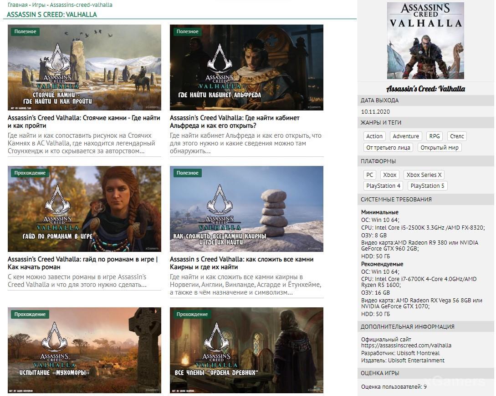Select the 'RPG' genre tag
496x396 pixels.
click(x=435, y=136)
